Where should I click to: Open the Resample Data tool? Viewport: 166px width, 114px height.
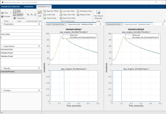click(x=84, y=11)
